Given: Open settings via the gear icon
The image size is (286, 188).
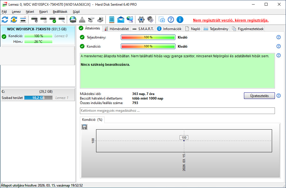Looking at the screenshot, I should click(141, 20).
